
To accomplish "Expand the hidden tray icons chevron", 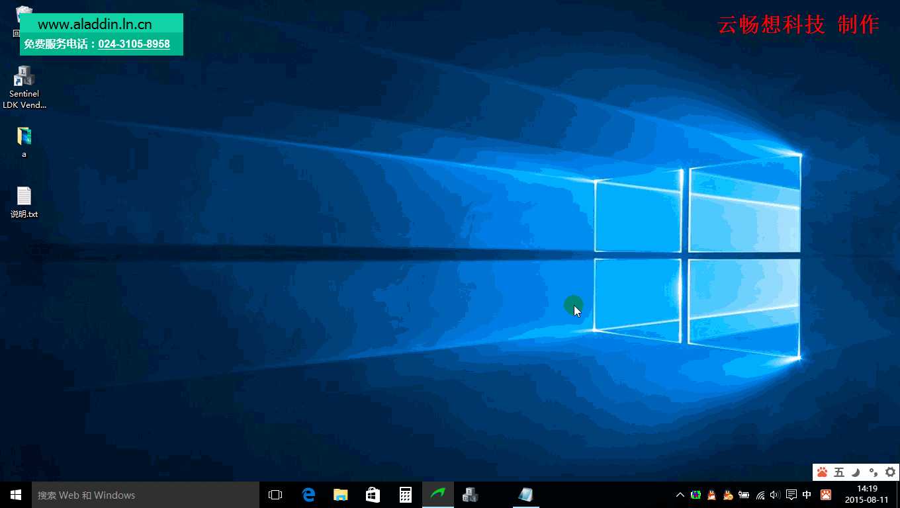I will tap(680, 495).
